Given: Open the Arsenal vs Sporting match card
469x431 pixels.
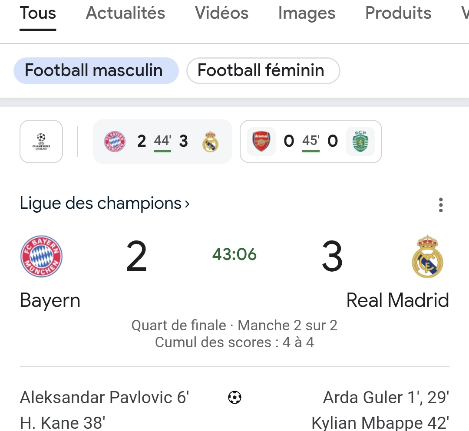Looking at the screenshot, I should pos(310,141).
